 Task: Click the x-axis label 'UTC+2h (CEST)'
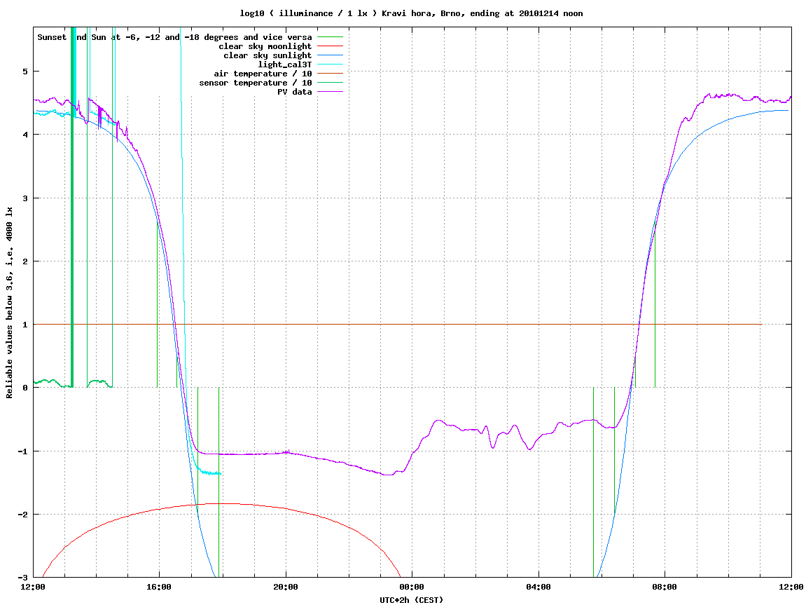[411, 599]
